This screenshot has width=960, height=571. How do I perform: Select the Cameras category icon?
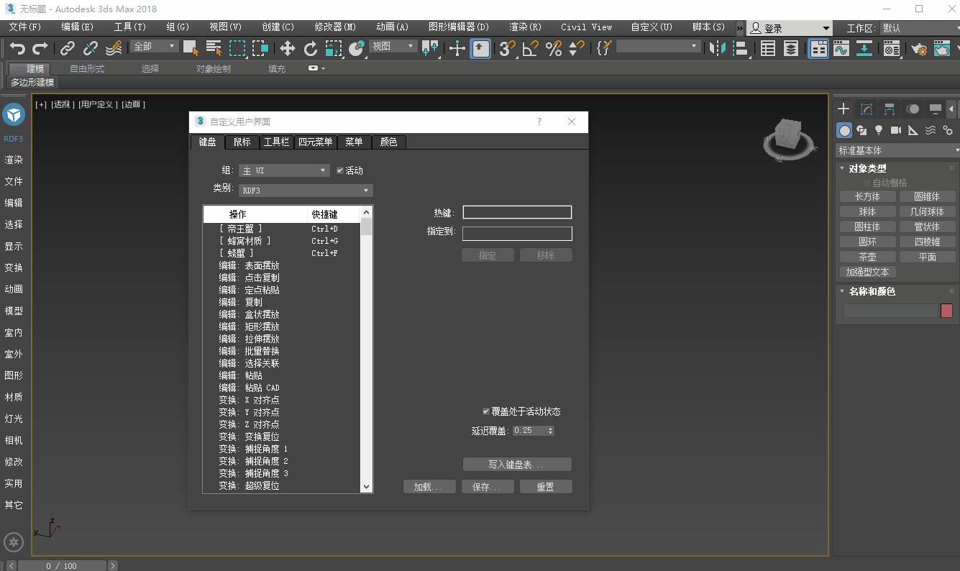(895, 130)
